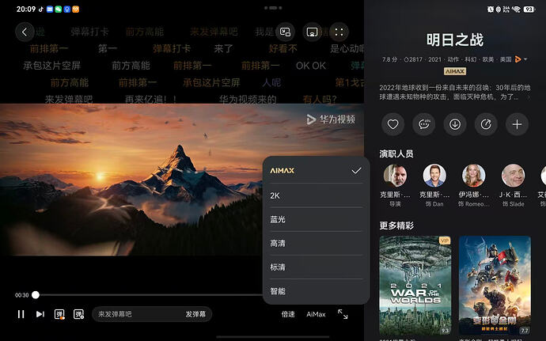Seek using the progress bar handle

(36, 295)
